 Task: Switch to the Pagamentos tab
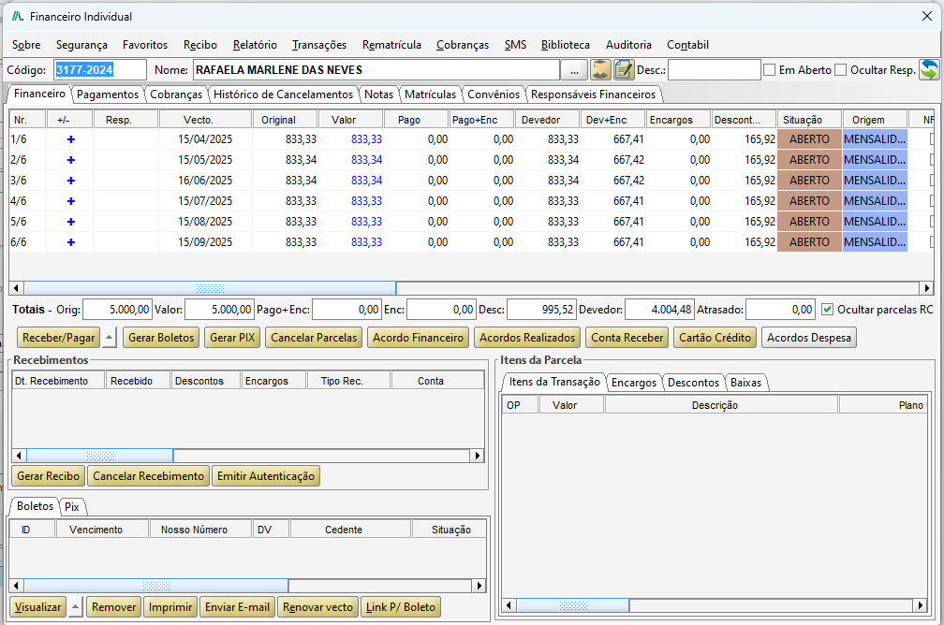pos(108,94)
